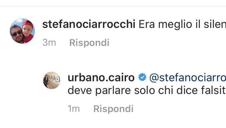Open the @stefanociarro mention link
The width and height of the screenshot is (226, 128).
pos(188,78)
